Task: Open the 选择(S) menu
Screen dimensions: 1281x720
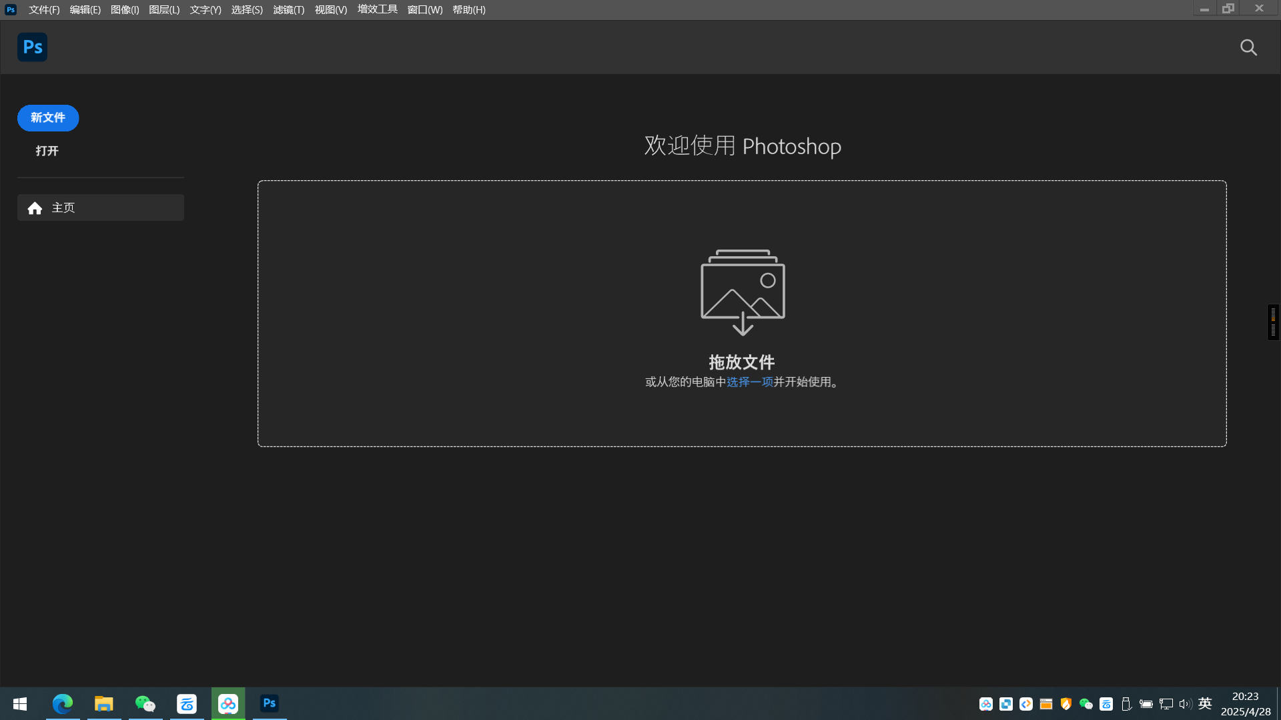Action: 247,10
